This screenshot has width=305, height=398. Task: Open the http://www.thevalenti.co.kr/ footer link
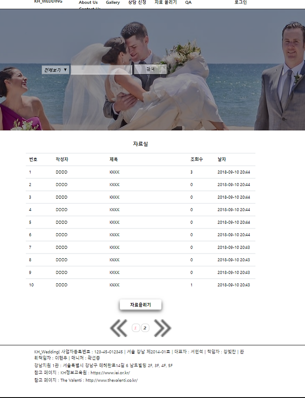tap(111, 380)
